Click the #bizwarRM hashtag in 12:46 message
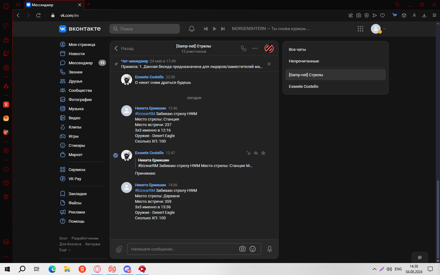This screenshot has width=440, height=275. 145,114
